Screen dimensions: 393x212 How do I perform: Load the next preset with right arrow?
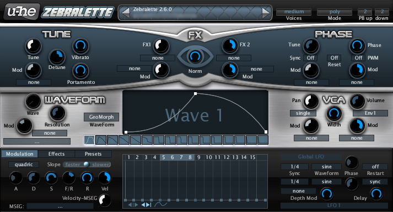coord(266,13)
